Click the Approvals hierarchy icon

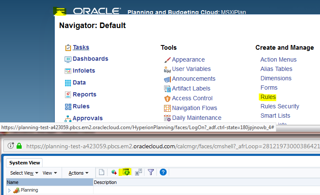[68, 119]
